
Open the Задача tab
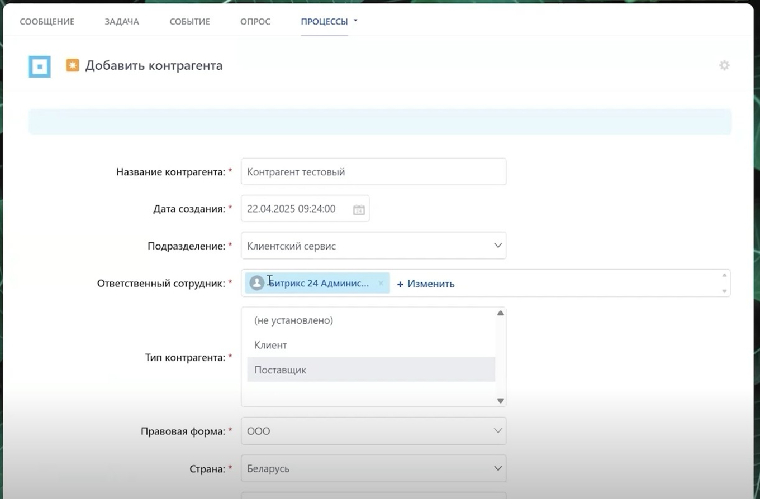click(x=122, y=22)
